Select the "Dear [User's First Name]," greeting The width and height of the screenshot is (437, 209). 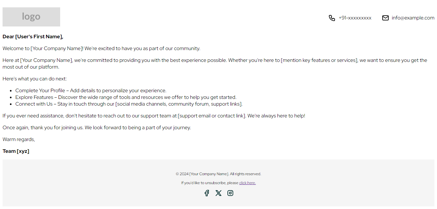[33, 37]
